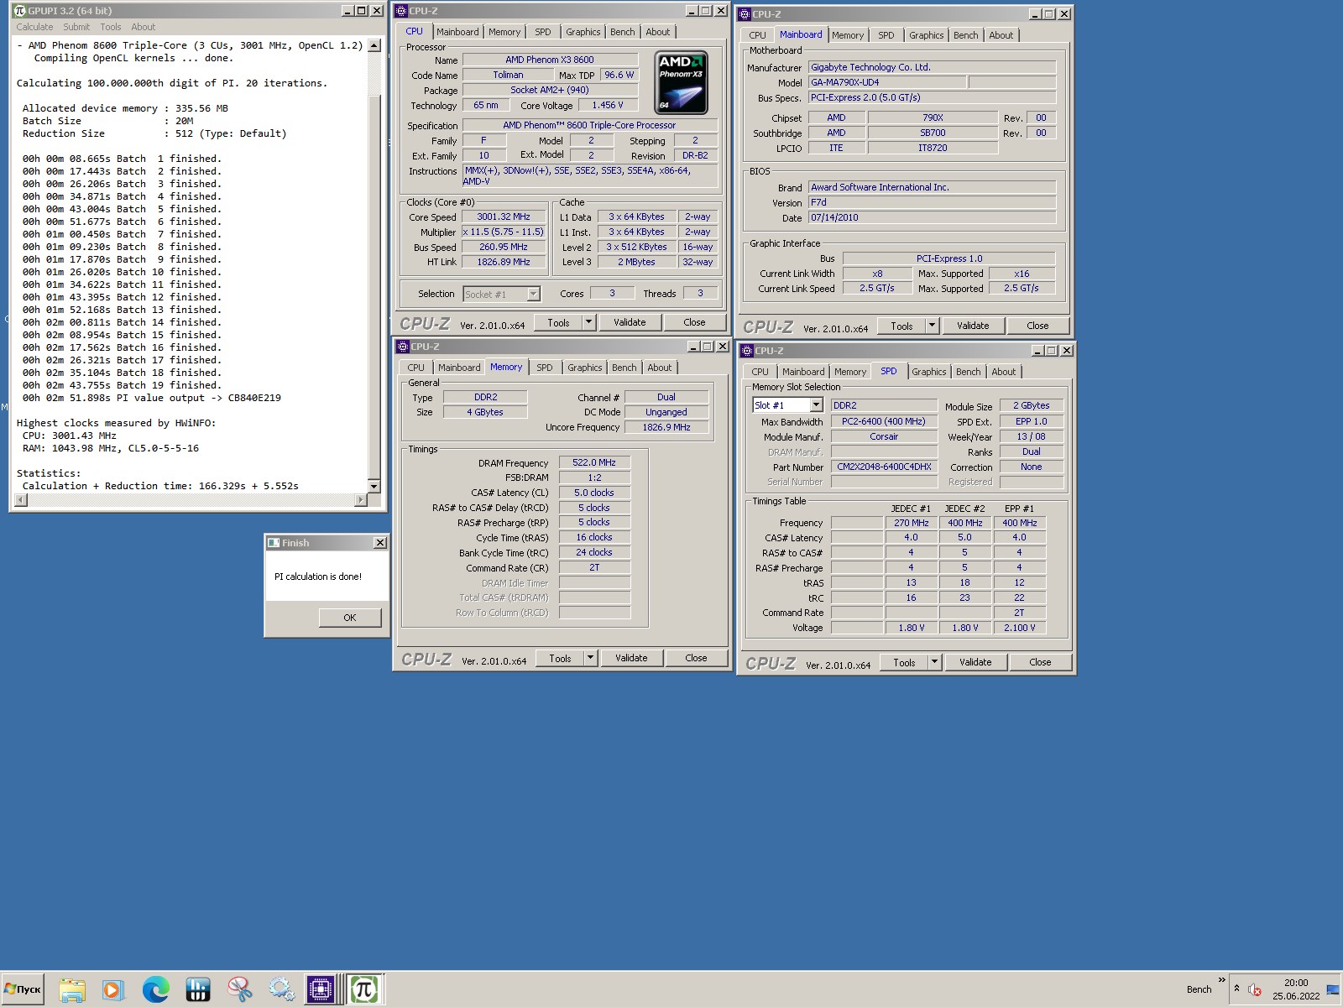Image resolution: width=1343 pixels, height=1007 pixels.
Task: Switch to Graphics tab in Mainboard window
Action: coord(927,35)
